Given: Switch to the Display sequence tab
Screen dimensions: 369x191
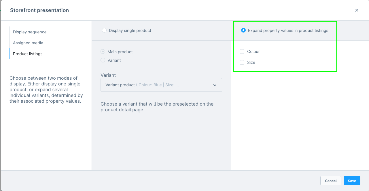Looking at the screenshot, I should coord(30,32).
